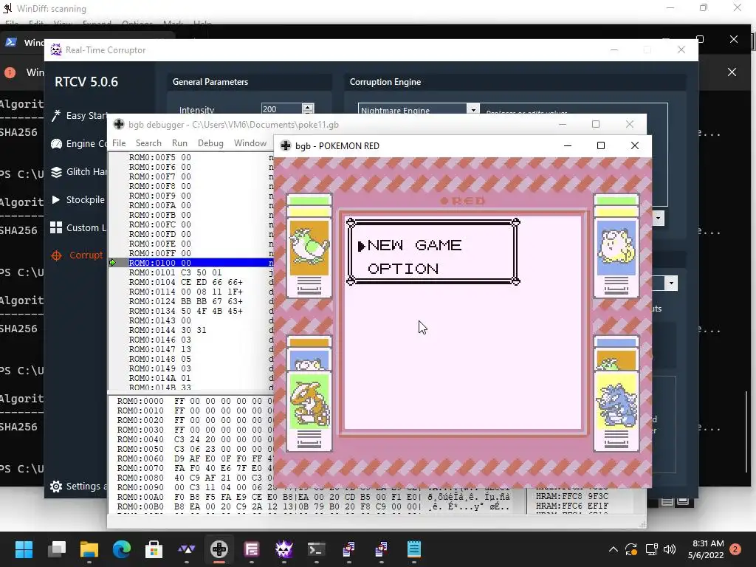The width and height of the screenshot is (756, 567).
Task: Click the sync status tray icon
Action: tap(631, 549)
